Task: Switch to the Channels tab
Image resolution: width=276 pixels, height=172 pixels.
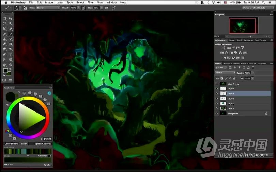Action: (x=235, y=63)
